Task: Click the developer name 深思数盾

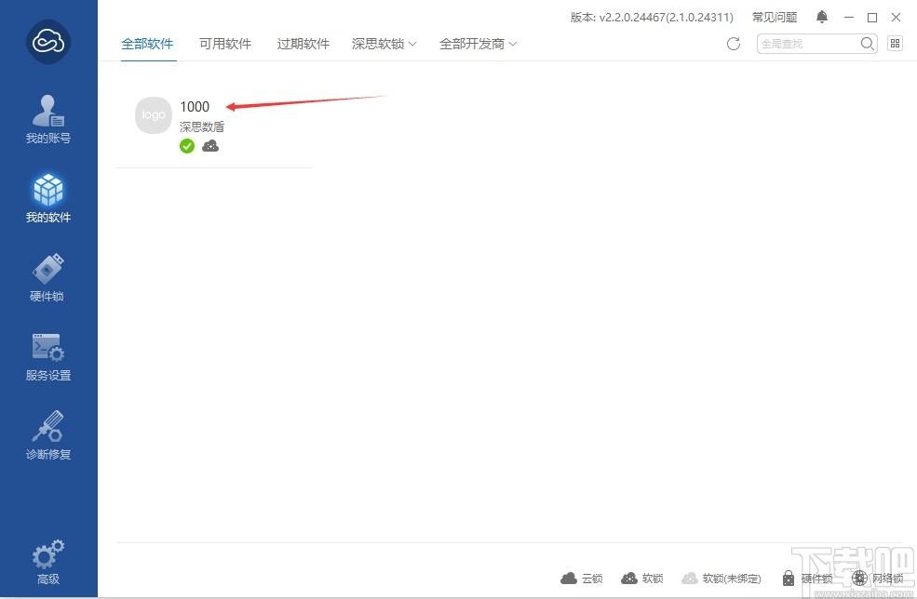Action: click(x=202, y=126)
